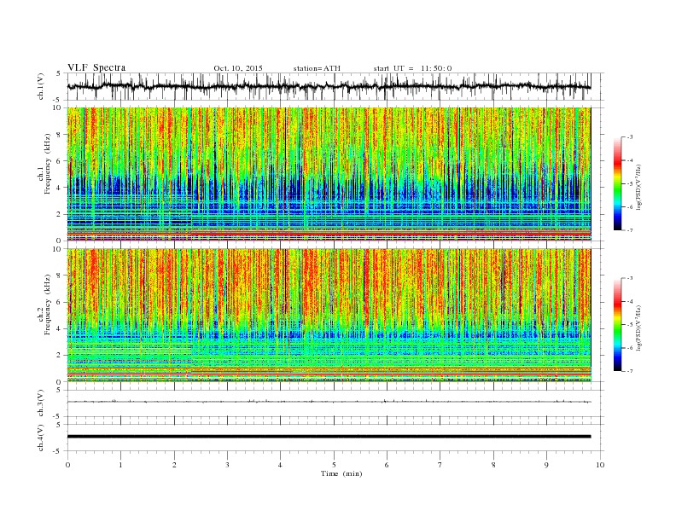Click tick label "9" on the Time axis
676x522 pixels.
click(546, 465)
